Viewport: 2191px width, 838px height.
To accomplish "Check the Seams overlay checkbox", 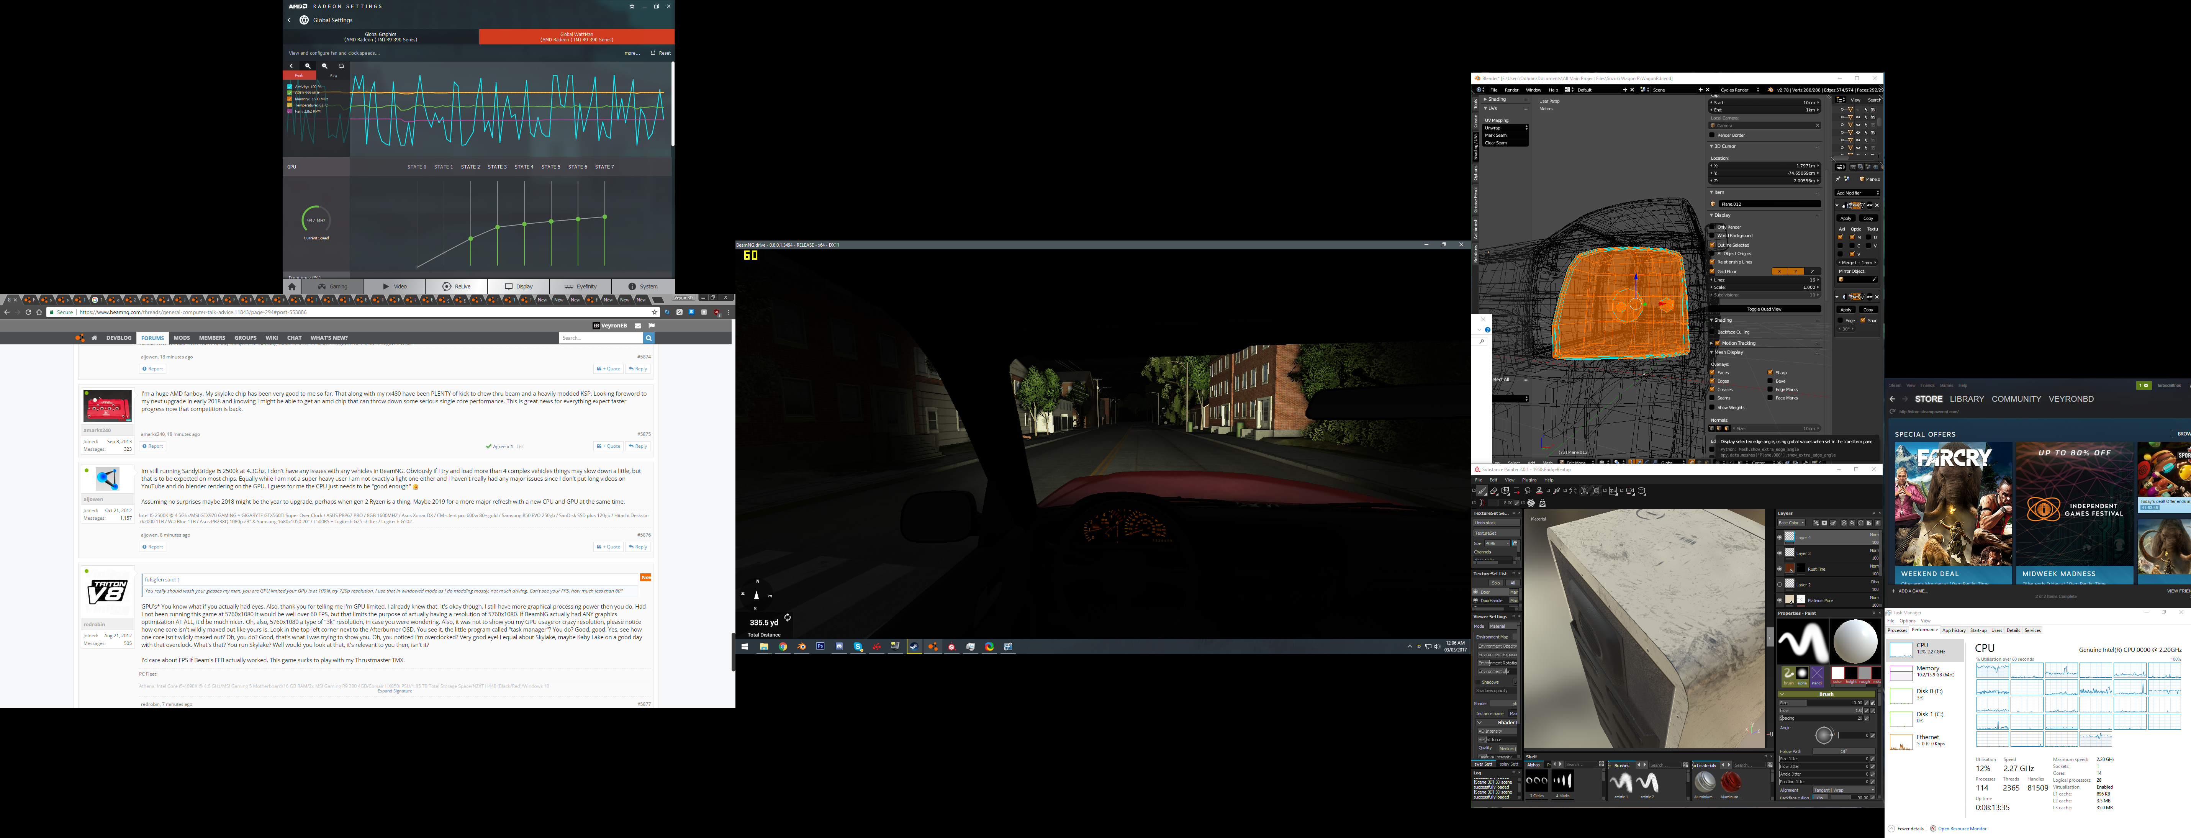I will tap(1712, 398).
